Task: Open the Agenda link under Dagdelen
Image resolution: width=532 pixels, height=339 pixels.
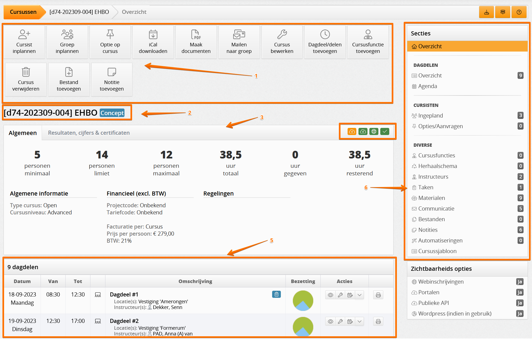Action: (x=427, y=86)
